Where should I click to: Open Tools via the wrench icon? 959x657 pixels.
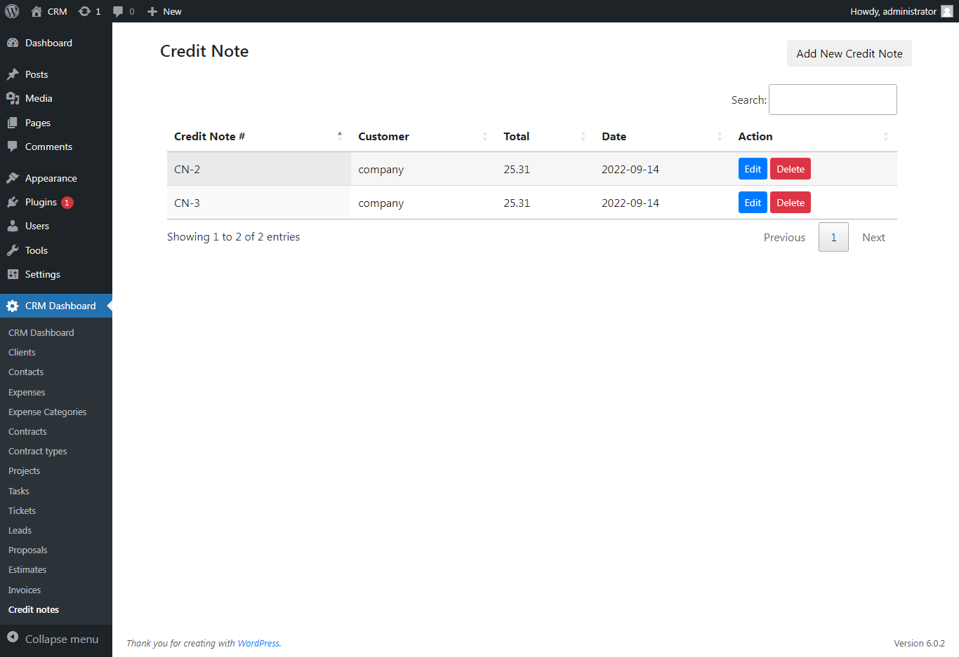point(14,250)
